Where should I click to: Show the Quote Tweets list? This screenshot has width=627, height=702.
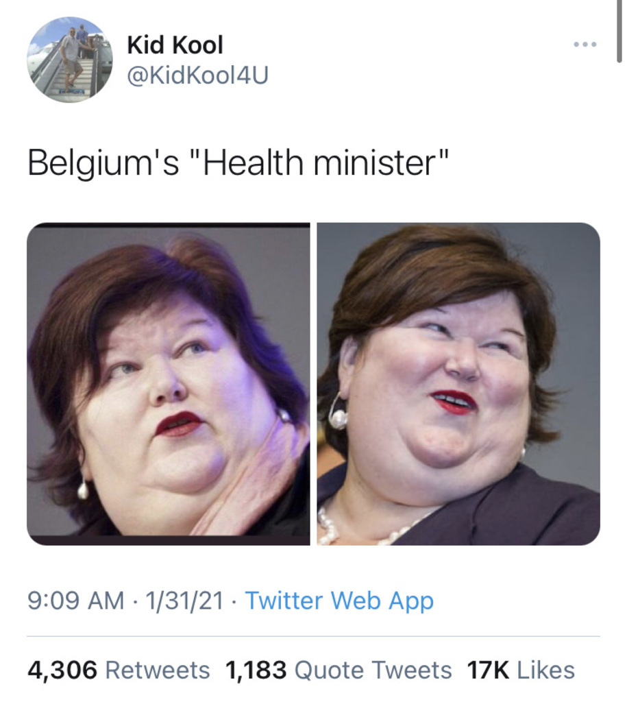pos(373,670)
